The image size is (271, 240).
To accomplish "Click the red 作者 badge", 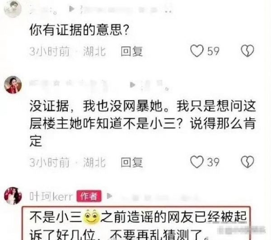I will coord(89,196).
